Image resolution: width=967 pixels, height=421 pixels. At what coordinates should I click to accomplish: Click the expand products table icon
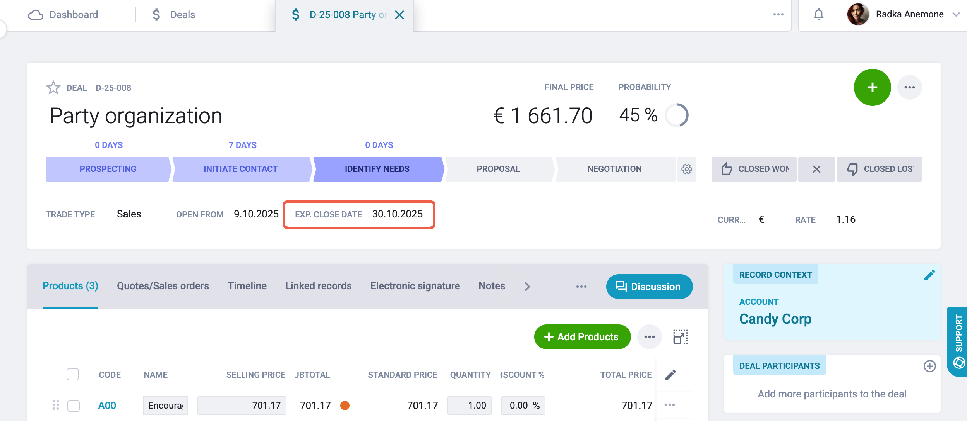tap(680, 337)
